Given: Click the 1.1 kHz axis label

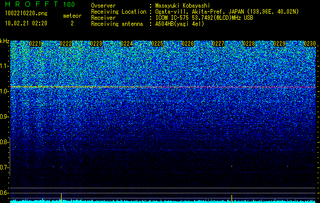Looking at the screenshot, I should (x=4, y=66).
